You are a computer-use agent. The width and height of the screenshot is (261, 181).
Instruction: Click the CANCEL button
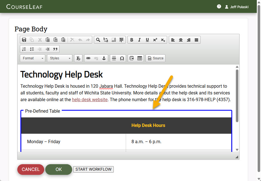31,169
